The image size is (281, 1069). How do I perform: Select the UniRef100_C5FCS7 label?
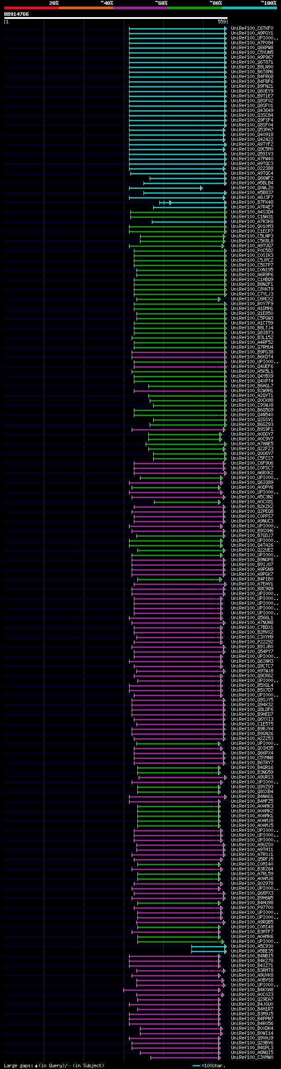(252, 459)
